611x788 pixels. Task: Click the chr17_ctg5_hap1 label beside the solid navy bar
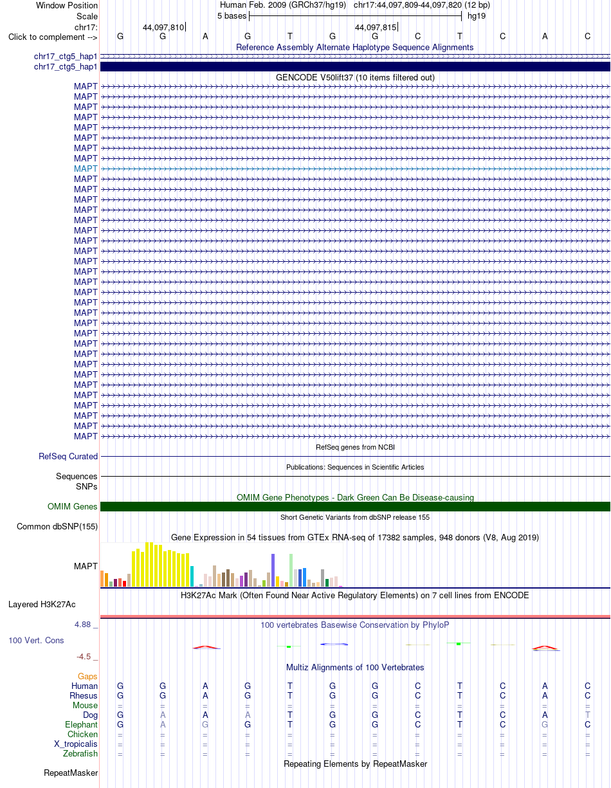pyautogui.click(x=66, y=67)
